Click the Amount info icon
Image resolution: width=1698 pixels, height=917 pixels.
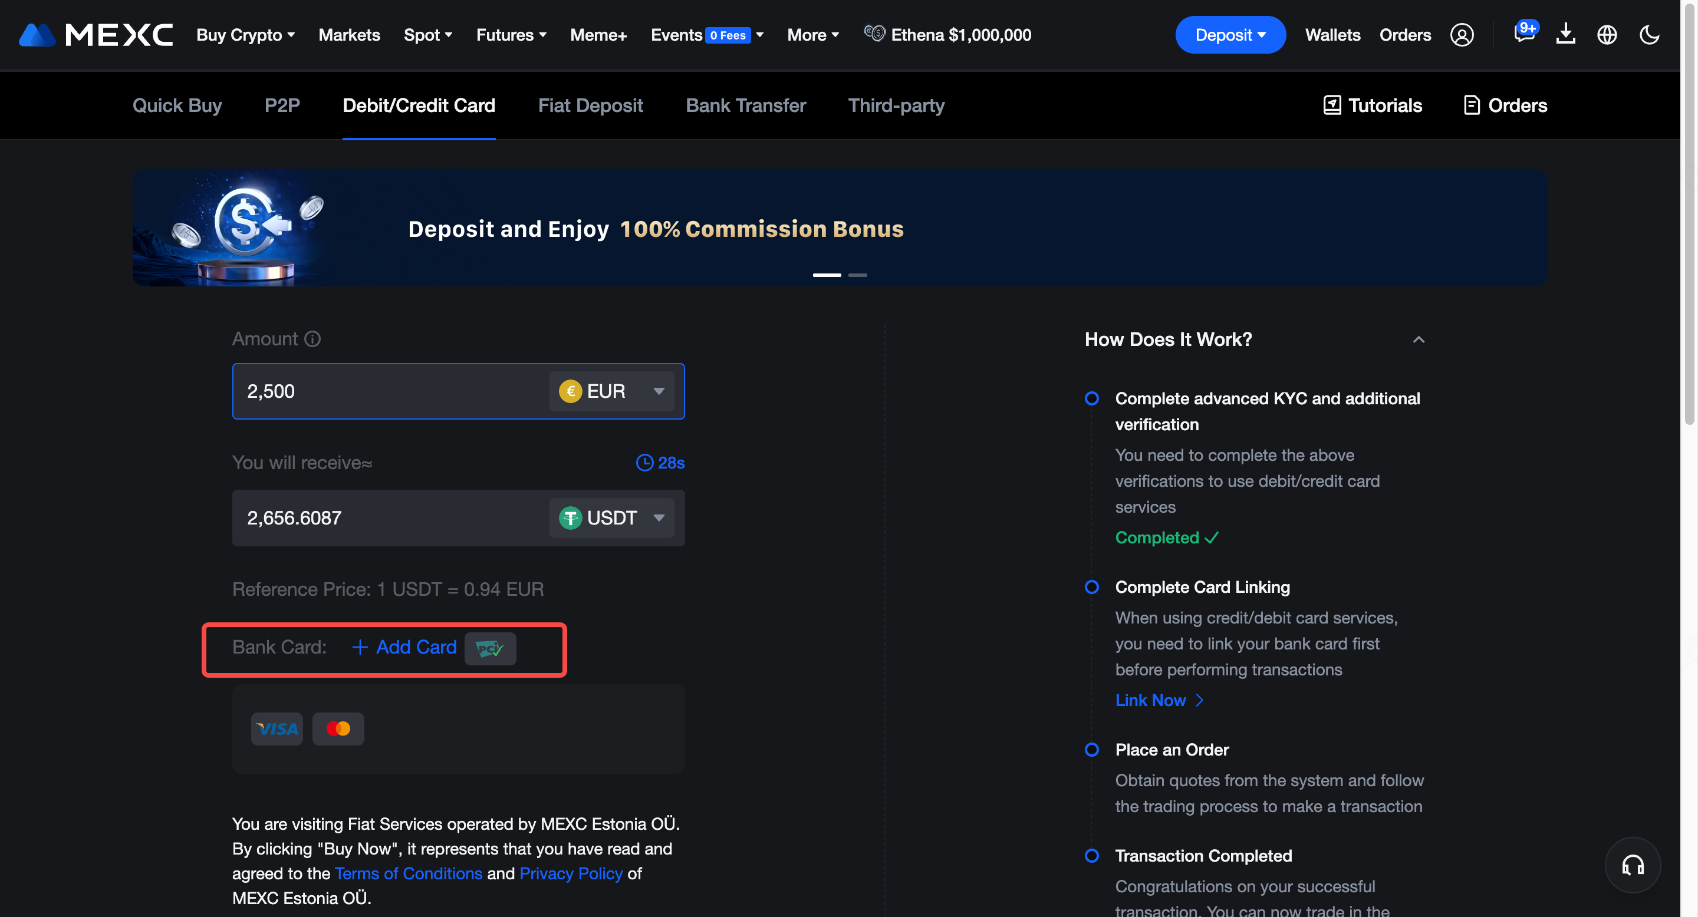pyautogui.click(x=312, y=339)
